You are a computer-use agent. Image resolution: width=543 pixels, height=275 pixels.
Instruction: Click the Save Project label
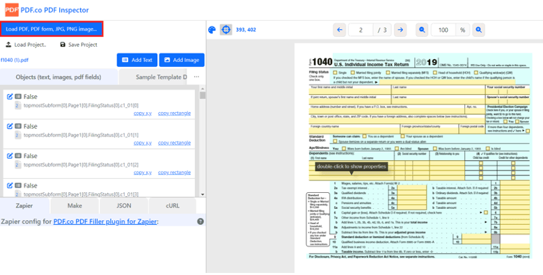(x=83, y=45)
